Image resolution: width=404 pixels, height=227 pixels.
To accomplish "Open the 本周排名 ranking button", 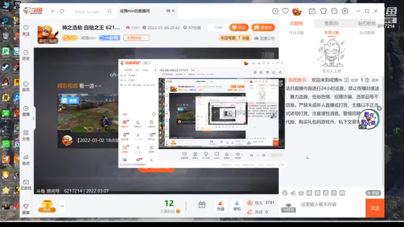I will tap(136, 38).
